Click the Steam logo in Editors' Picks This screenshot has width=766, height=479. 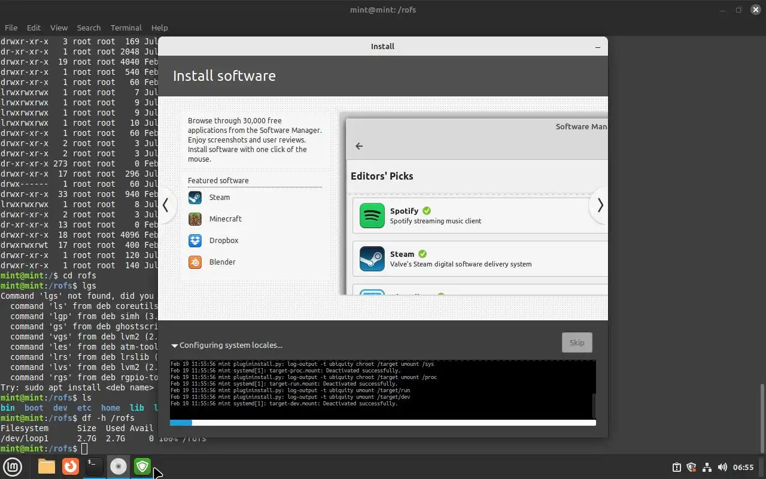click(x=372, y=259)
